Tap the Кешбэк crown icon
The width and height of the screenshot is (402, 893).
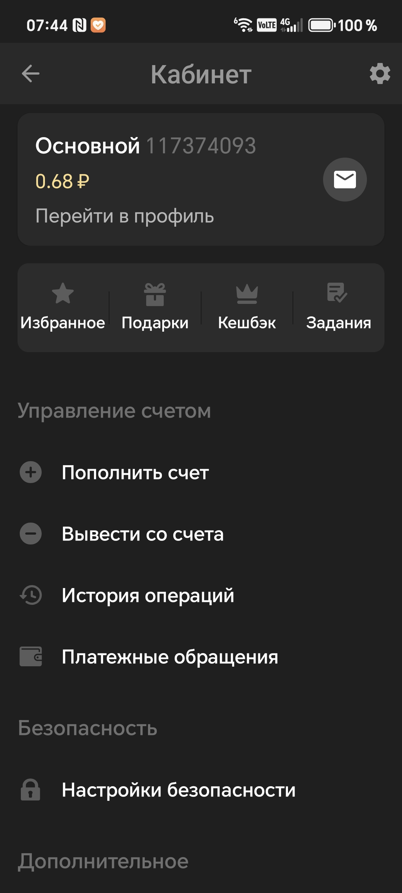click(x=247, y=294)
